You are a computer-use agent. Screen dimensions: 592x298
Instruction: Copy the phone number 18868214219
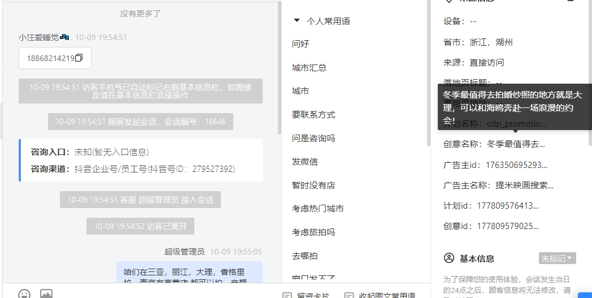(79, 58)
